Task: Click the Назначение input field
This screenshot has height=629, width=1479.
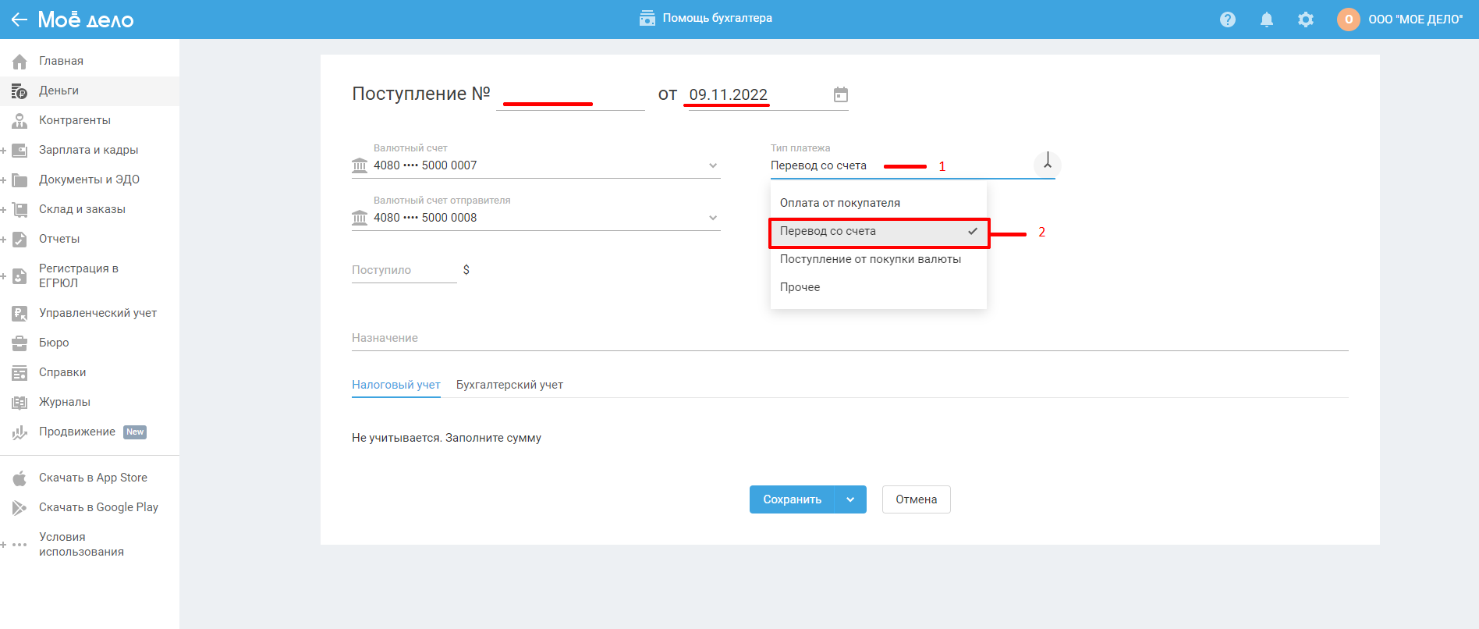Action: [849, 338]
